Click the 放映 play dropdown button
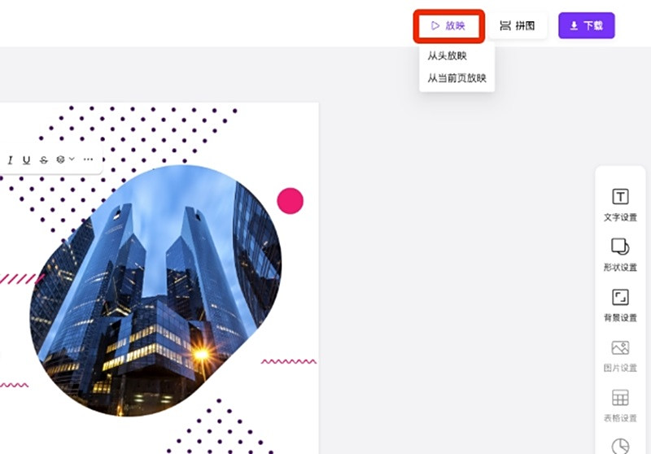651x454 pixels. 448,26
